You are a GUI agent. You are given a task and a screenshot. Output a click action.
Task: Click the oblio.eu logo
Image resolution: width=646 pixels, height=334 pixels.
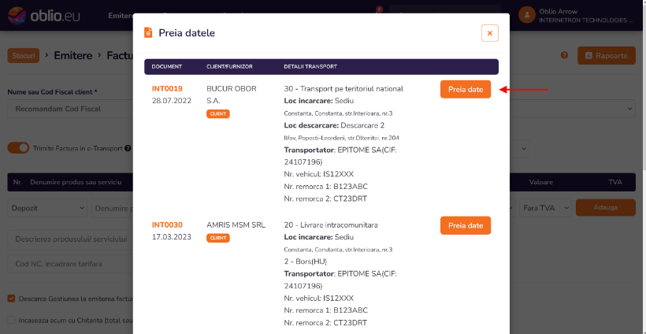point(39,15)
